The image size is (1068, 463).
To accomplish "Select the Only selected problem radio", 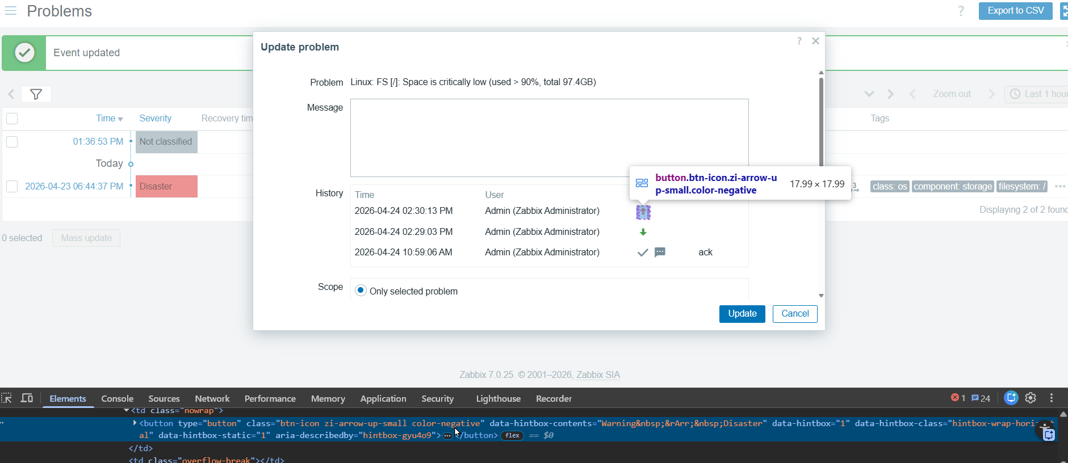I will click(x=361, y=291).
